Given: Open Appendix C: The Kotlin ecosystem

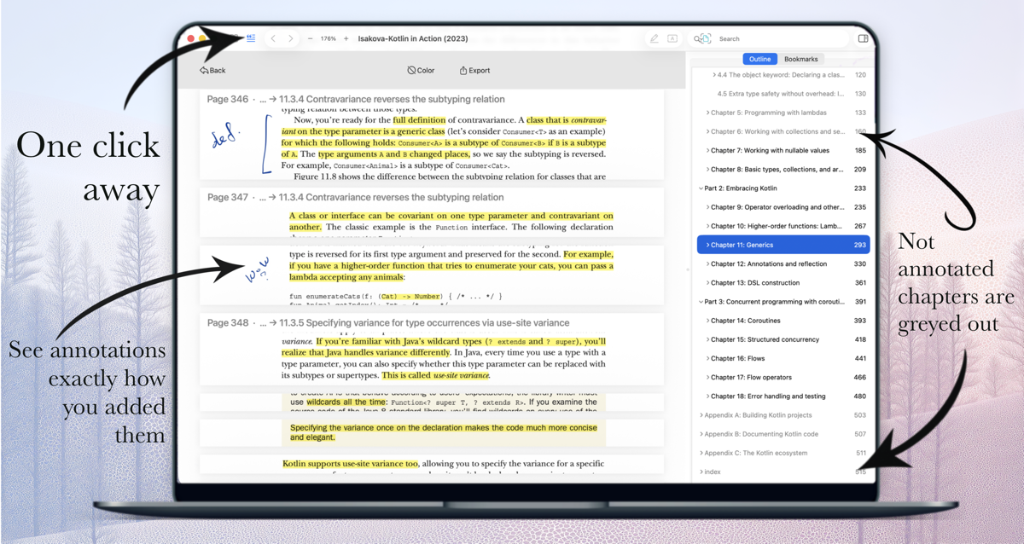Looking at the screenshot, I should pos(783,453).
